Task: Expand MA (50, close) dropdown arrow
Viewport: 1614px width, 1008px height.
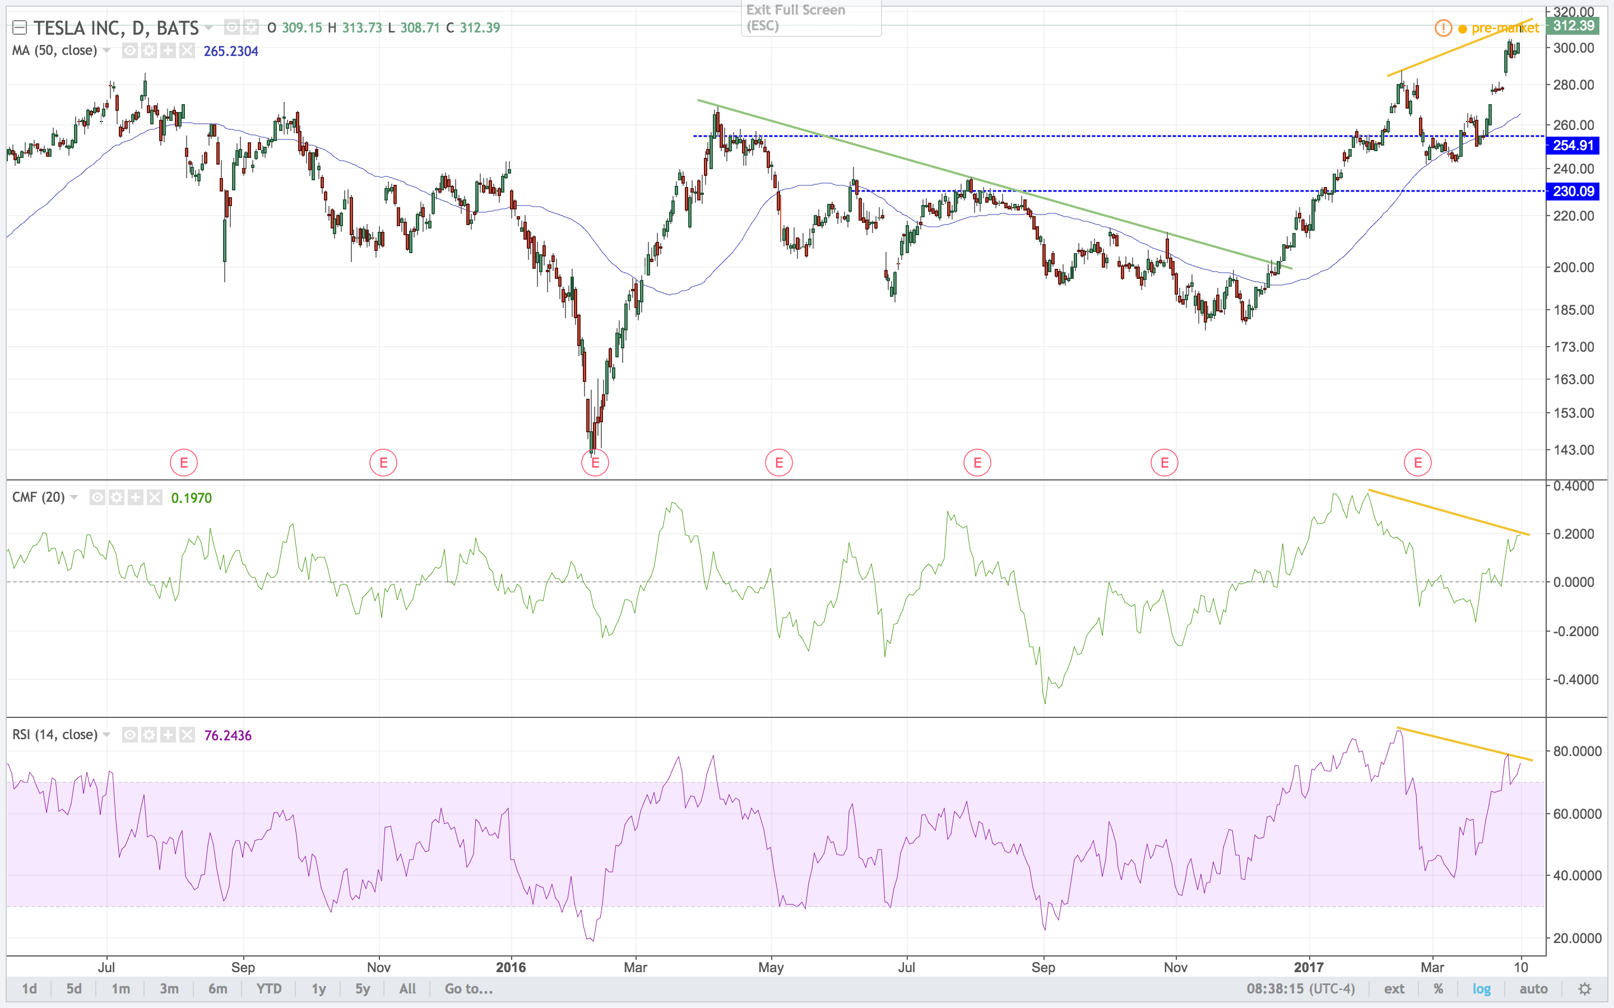Action: 106,50
